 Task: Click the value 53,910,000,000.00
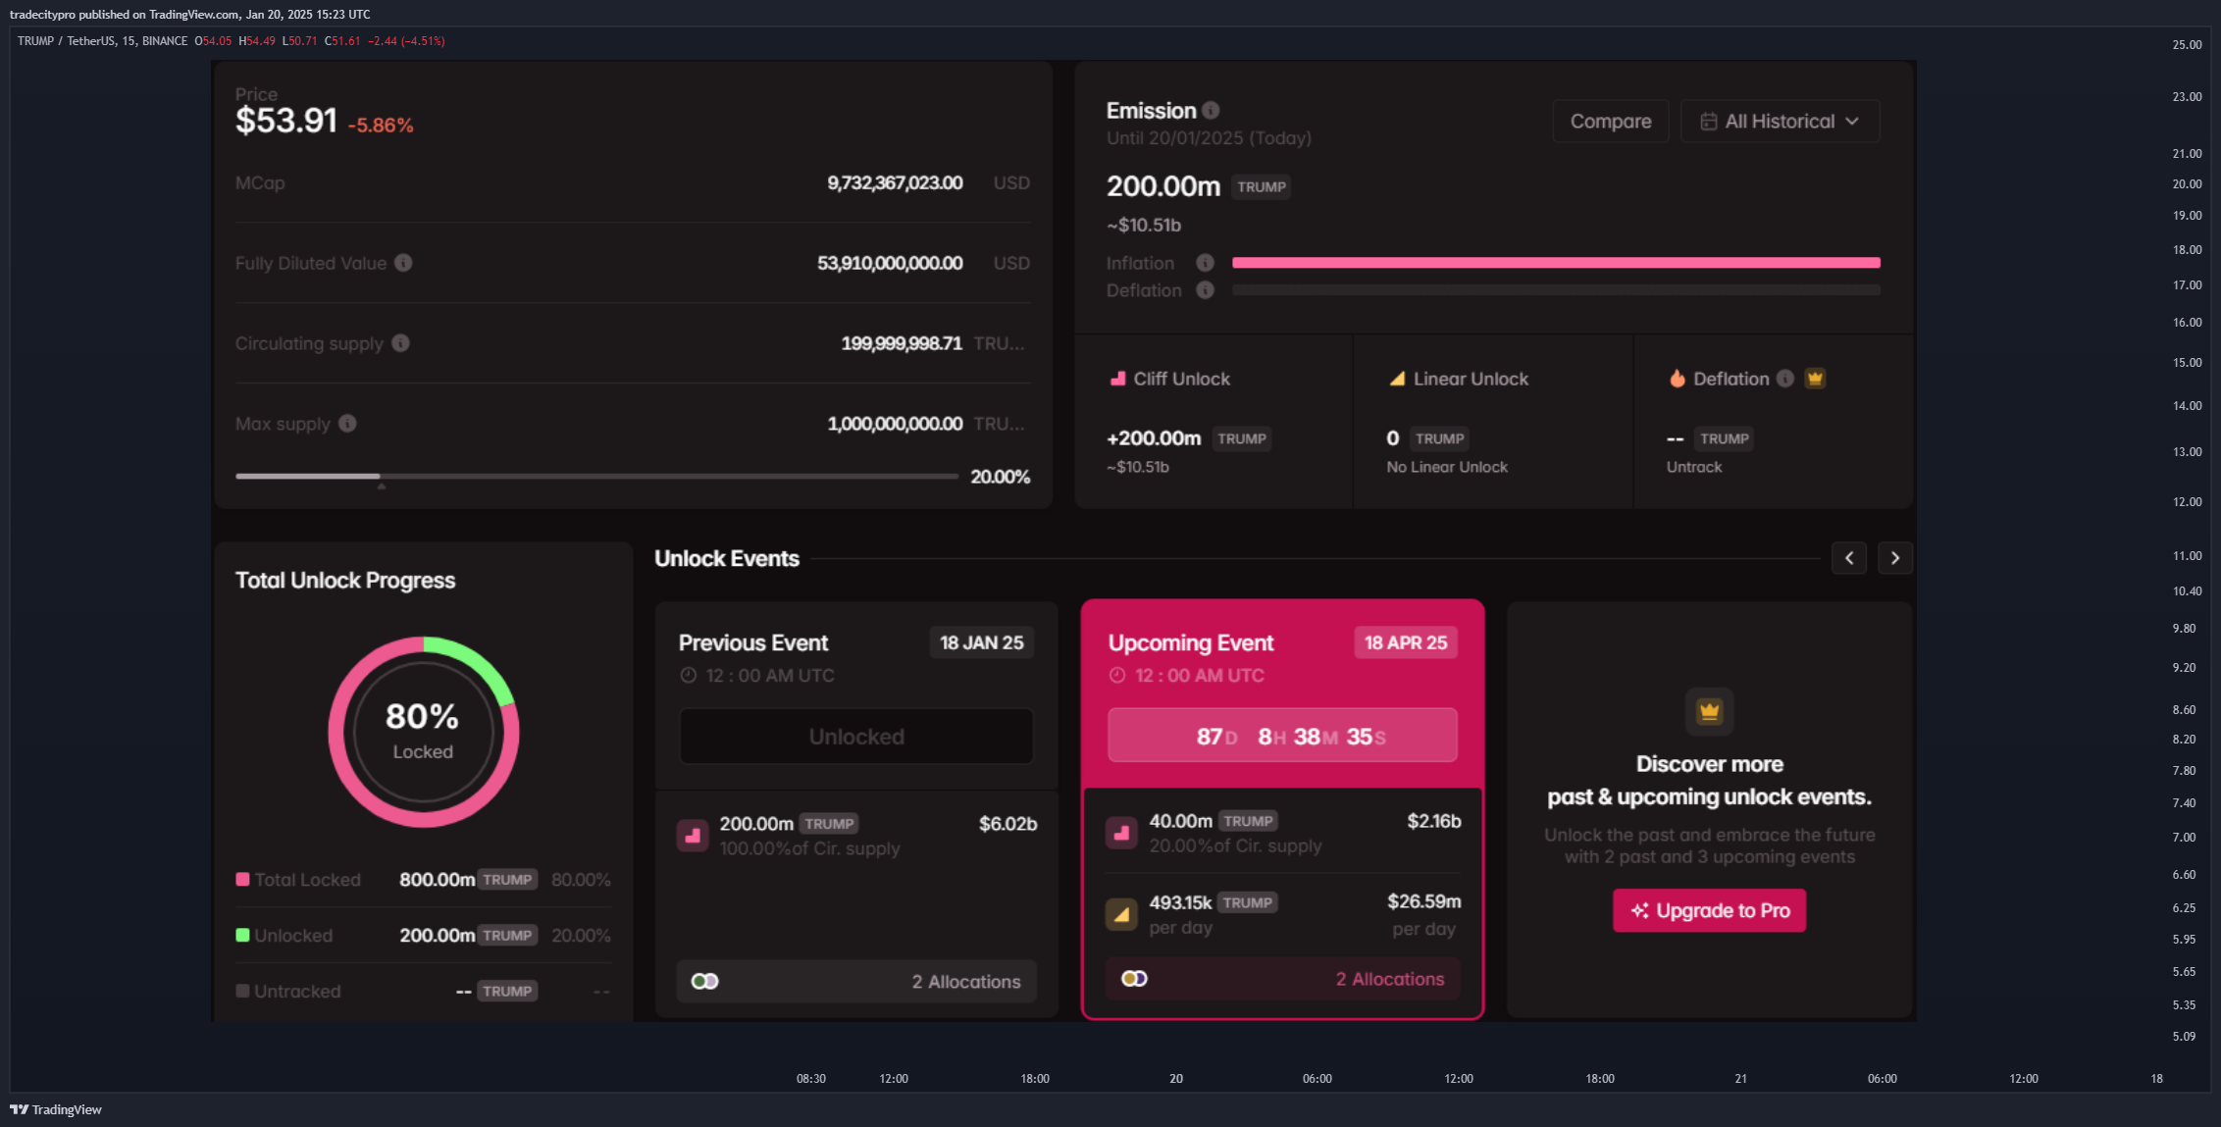click(x=890, y=264)
